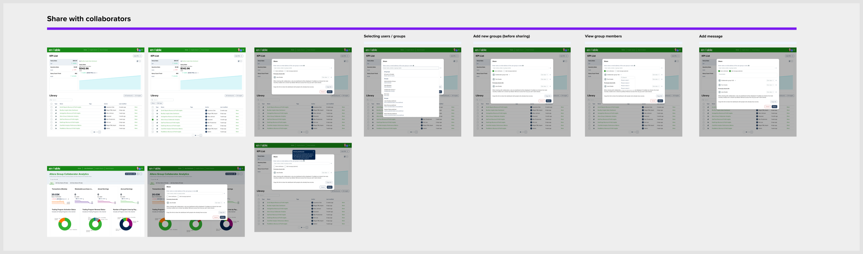Click member search field in View group members popup
863x254 pixels.
(628, 77)
